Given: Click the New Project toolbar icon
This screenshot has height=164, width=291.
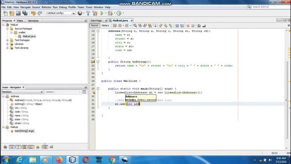Looking at the screenshot, I should tap(12, 13).
